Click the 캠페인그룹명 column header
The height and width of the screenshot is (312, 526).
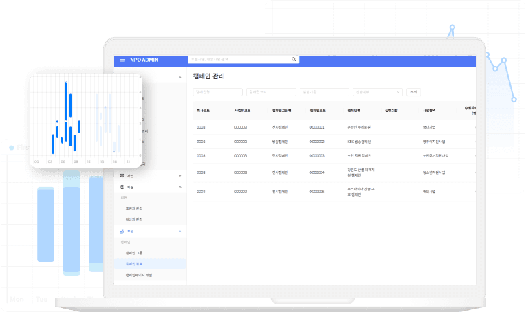pyautogui.click(x=281, y=110)
